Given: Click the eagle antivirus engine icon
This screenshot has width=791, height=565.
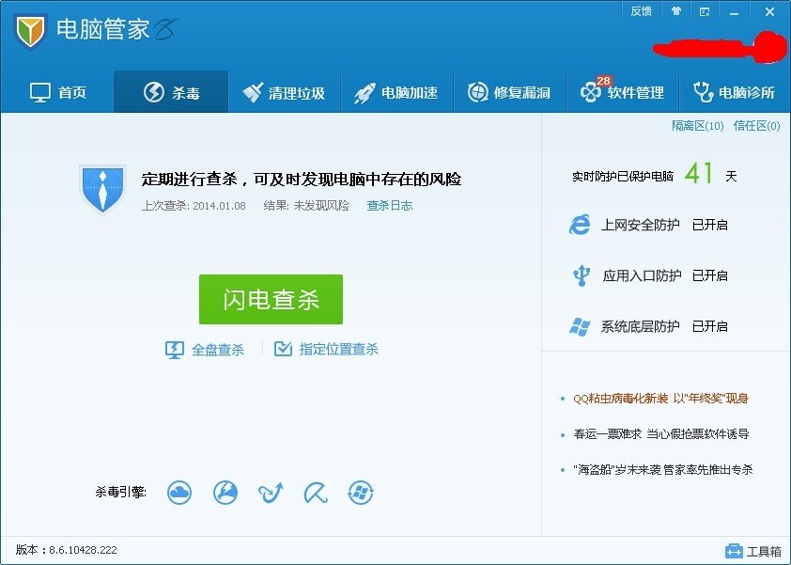Looking at the screenshot, I should 225,493.
